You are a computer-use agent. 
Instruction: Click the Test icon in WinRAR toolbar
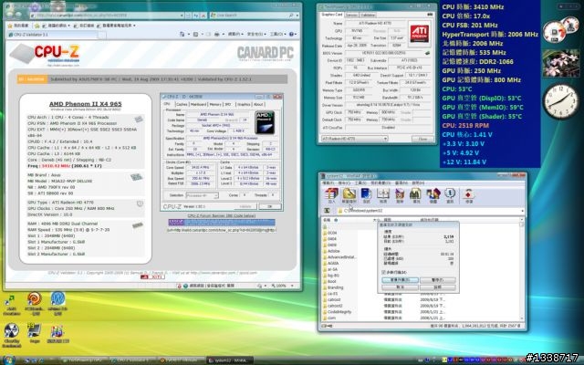pyautogui.click(x=367, y=196)
